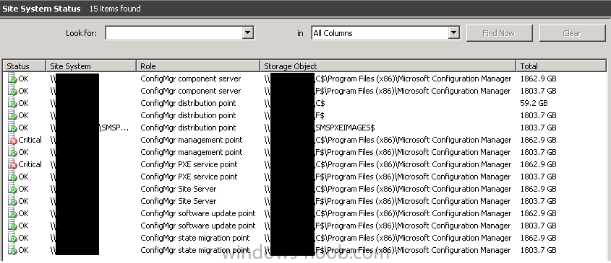This screenshot has height=263, width=611.
Task: Select software update point role with C$ path
Action: [x=198, y=213]
